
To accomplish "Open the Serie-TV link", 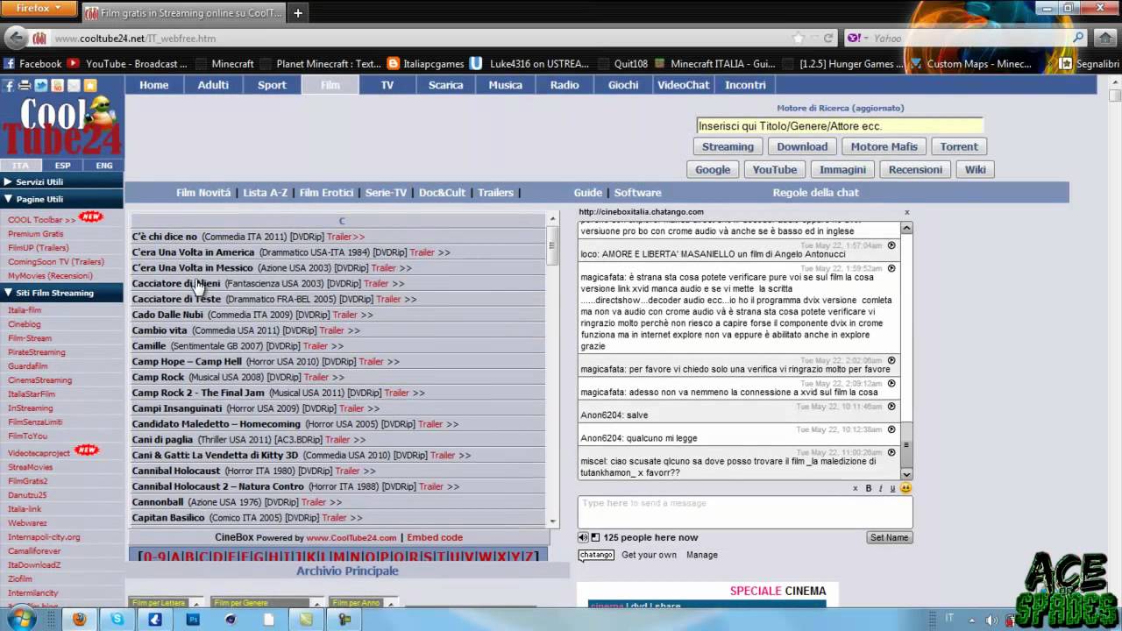I will coord(387,193).
